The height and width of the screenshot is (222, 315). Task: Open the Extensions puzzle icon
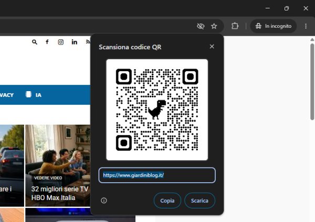[235, 26]
